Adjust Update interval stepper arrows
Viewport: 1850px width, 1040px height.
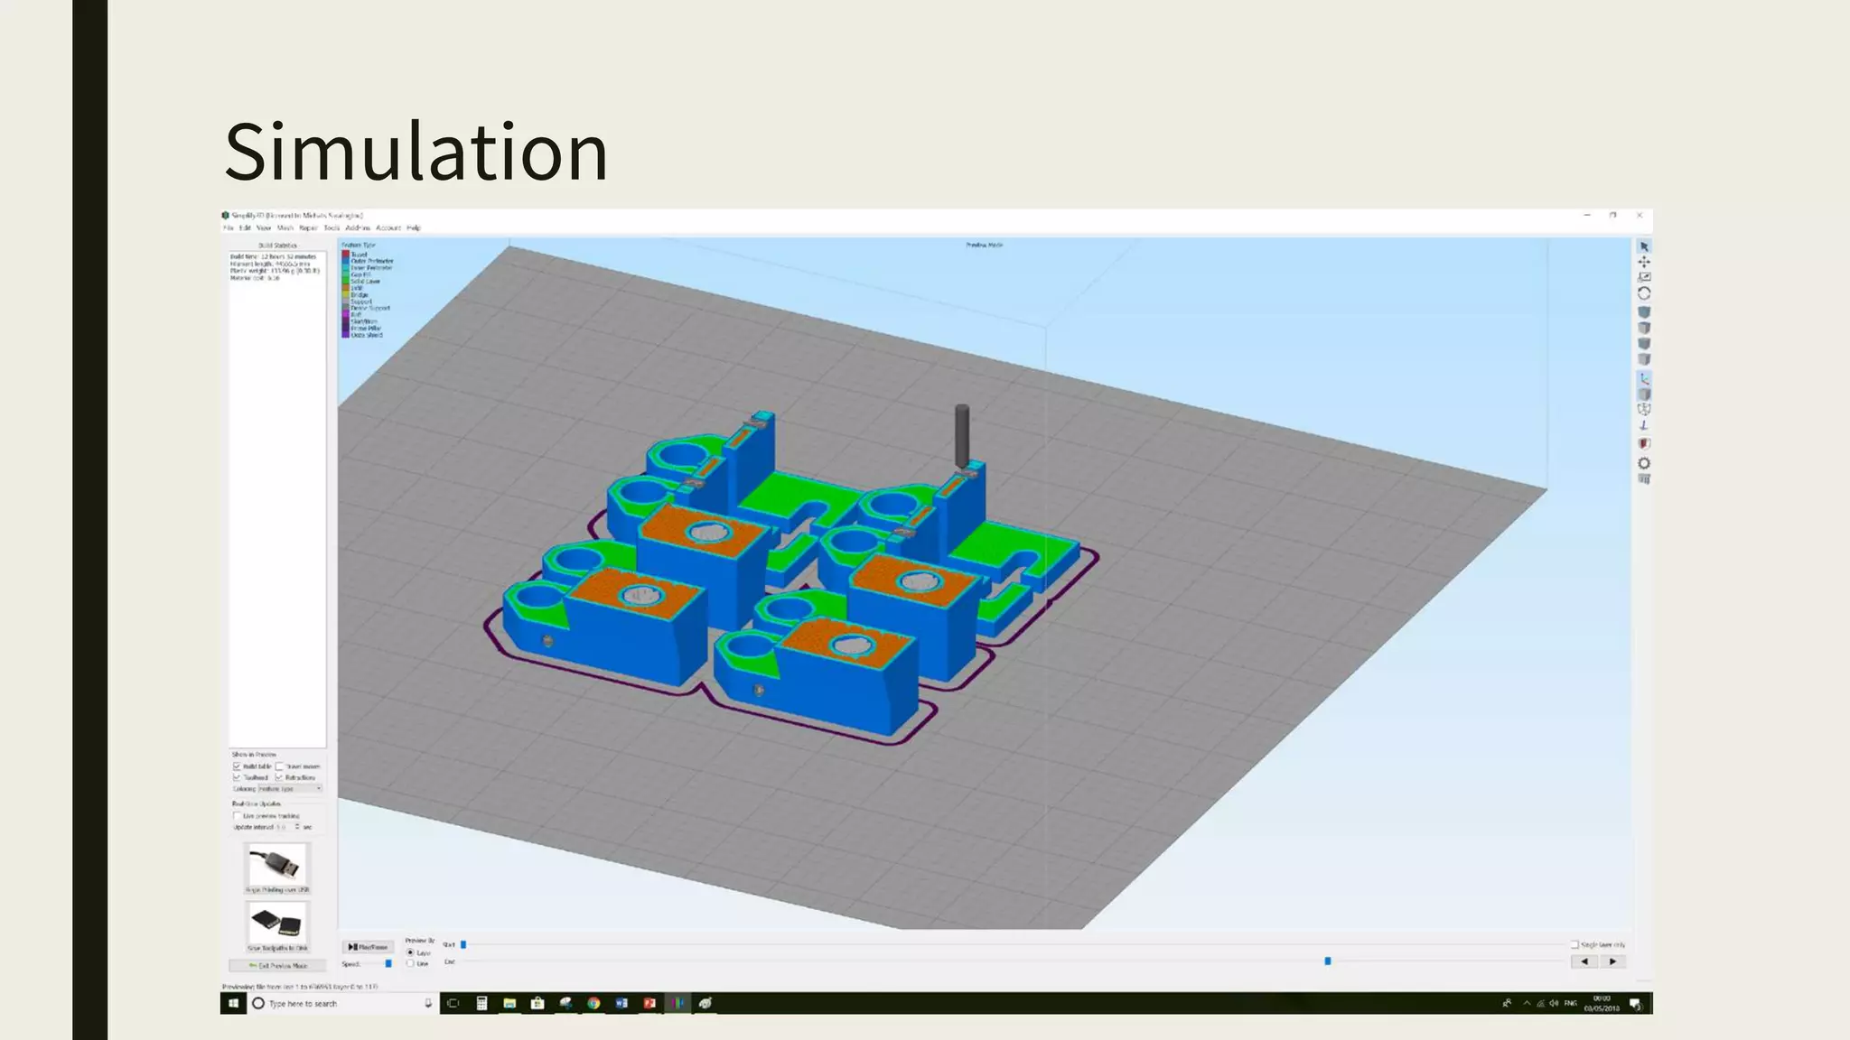(x=297, y=827)
